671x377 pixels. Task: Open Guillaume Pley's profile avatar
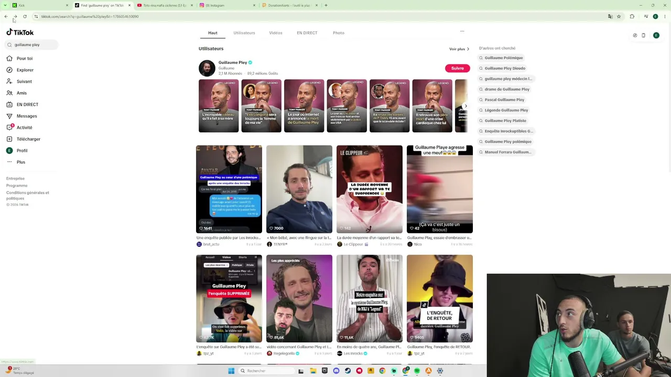[x=207, y=68]
